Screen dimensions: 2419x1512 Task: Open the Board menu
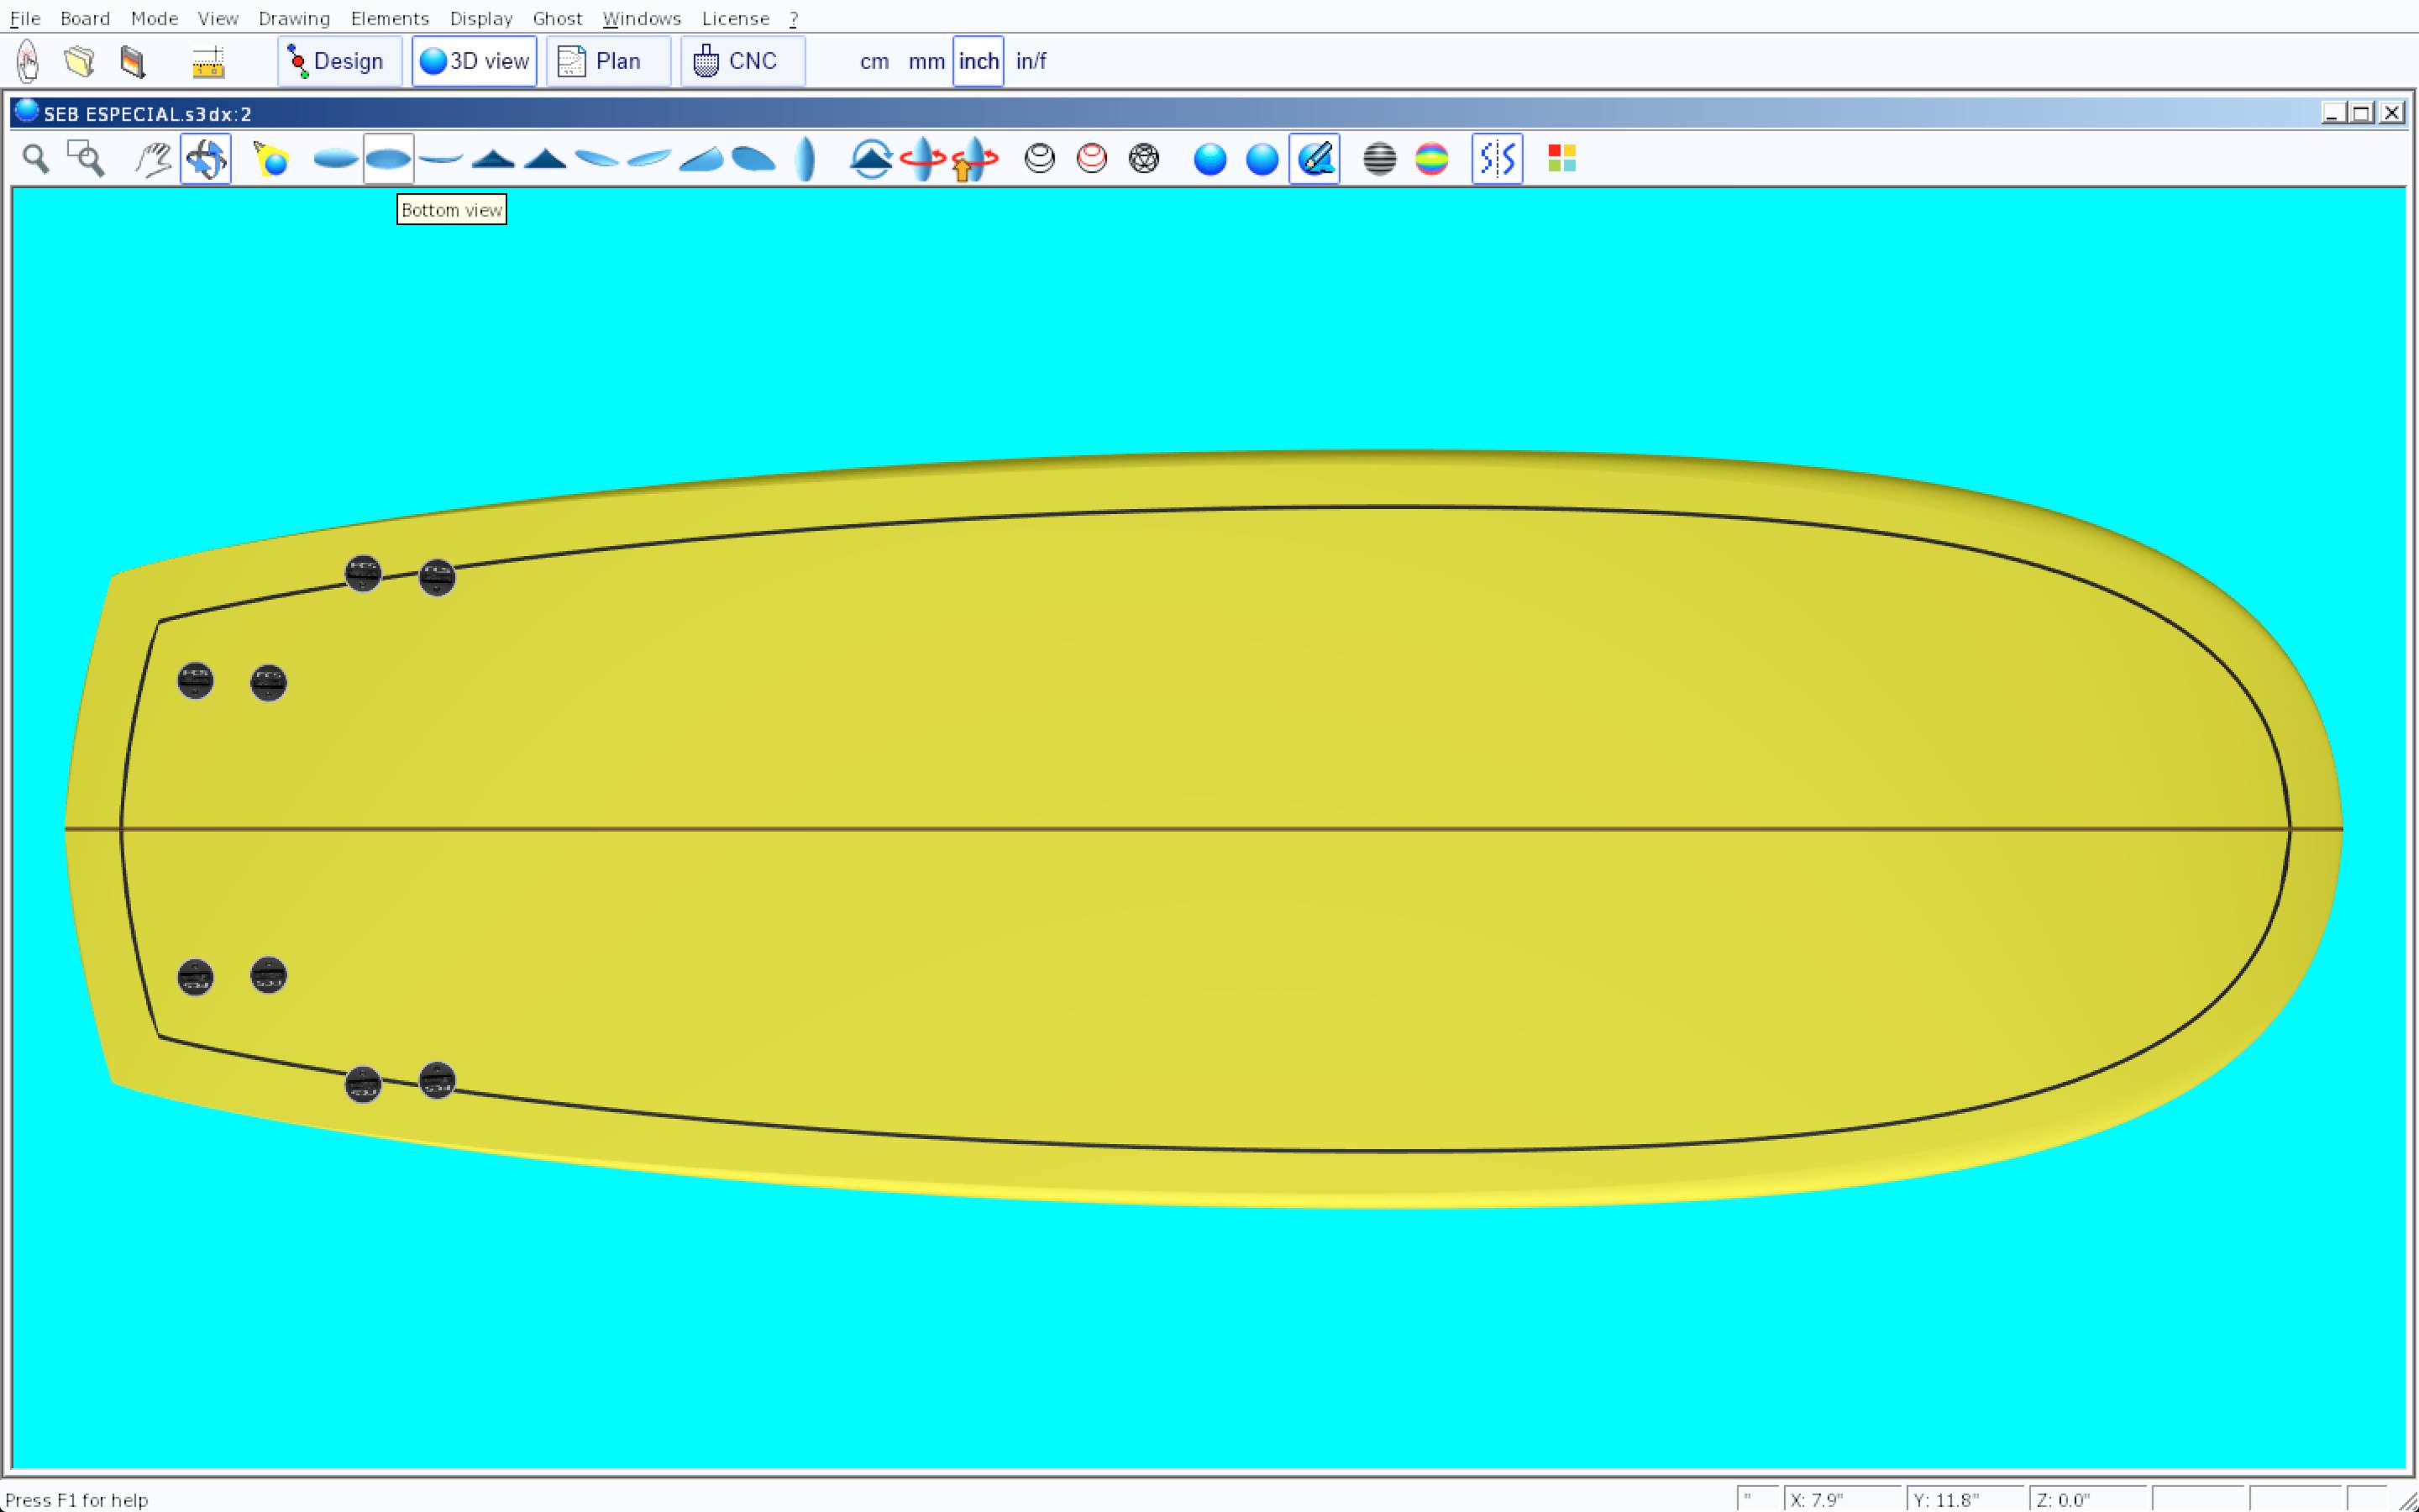[85, 18]
